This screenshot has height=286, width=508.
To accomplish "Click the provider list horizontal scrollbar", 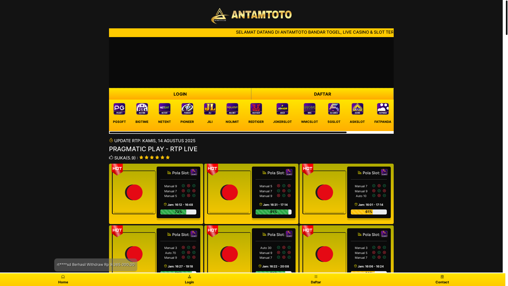I will 228,132.
